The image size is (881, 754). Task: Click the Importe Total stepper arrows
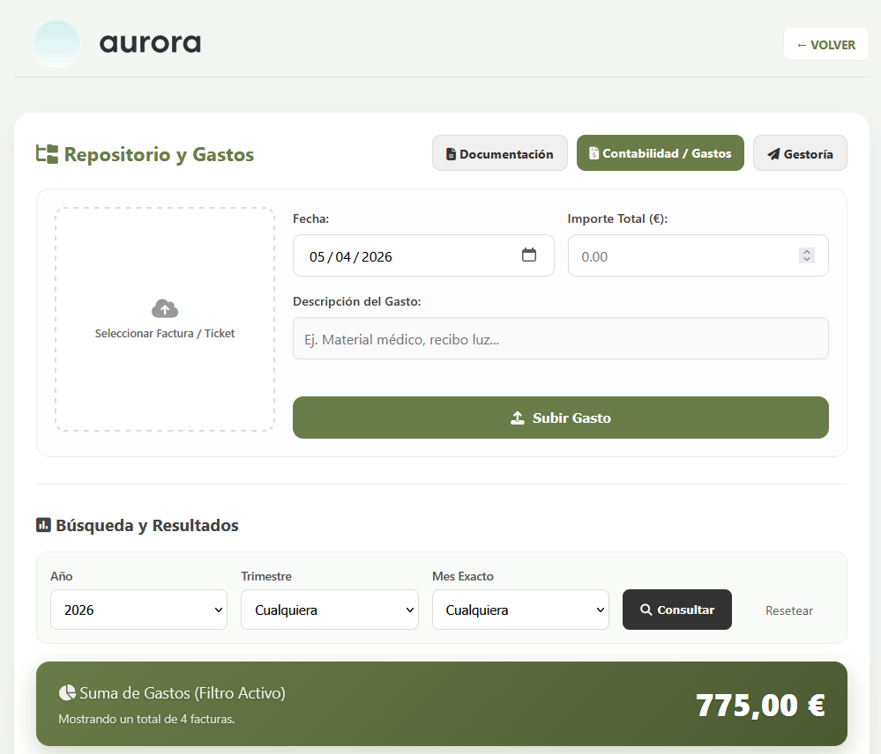[806, 255]
